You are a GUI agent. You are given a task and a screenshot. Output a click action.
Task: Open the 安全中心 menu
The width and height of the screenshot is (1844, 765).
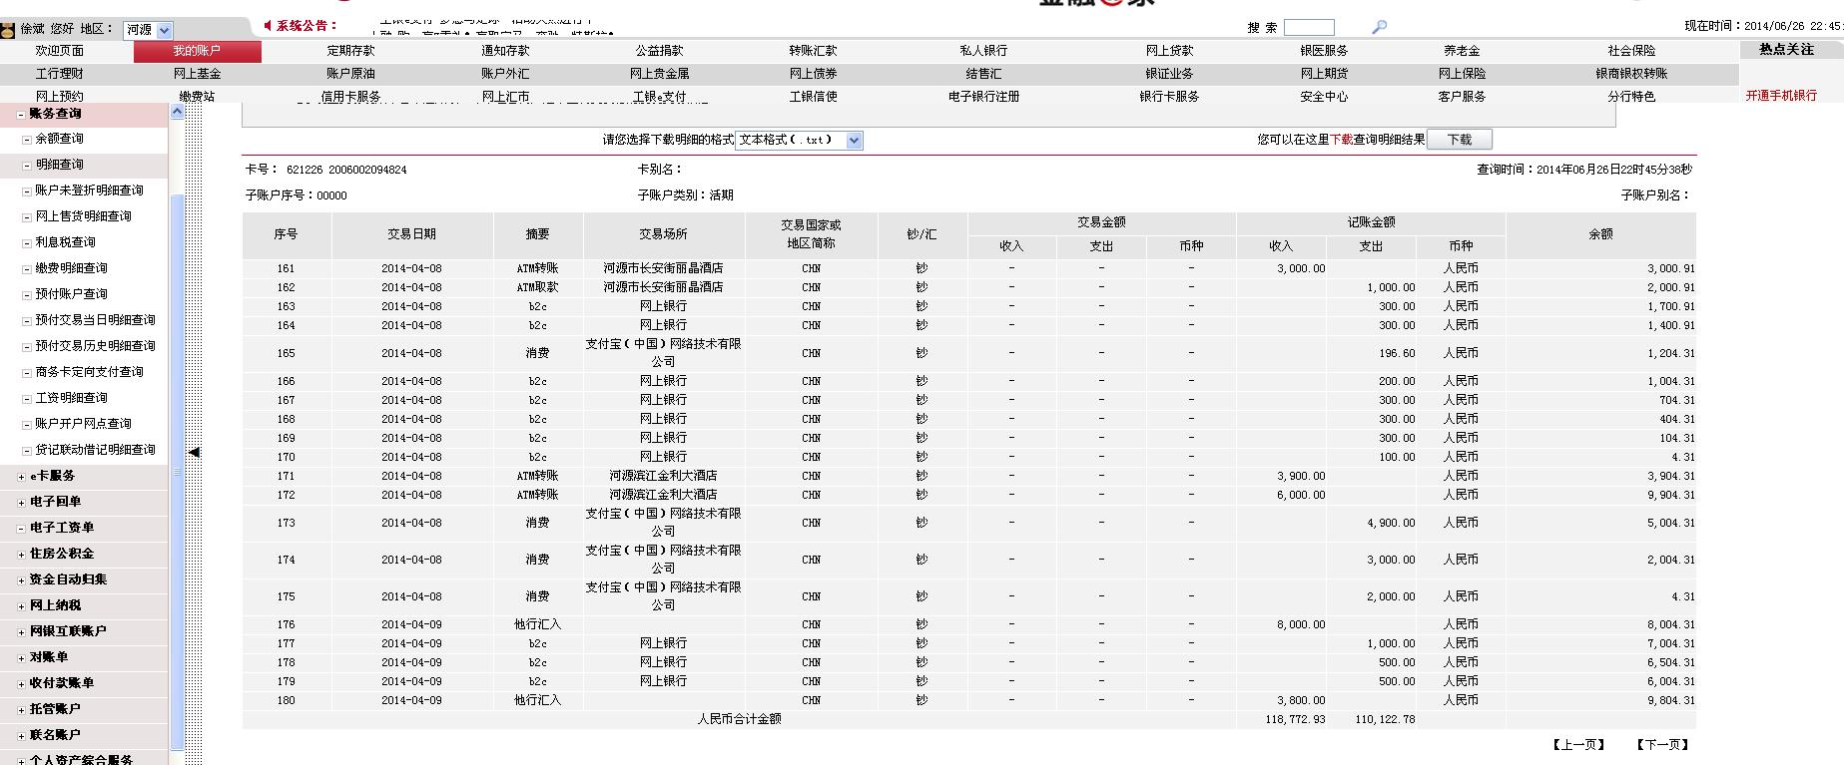coord(1325,97)
